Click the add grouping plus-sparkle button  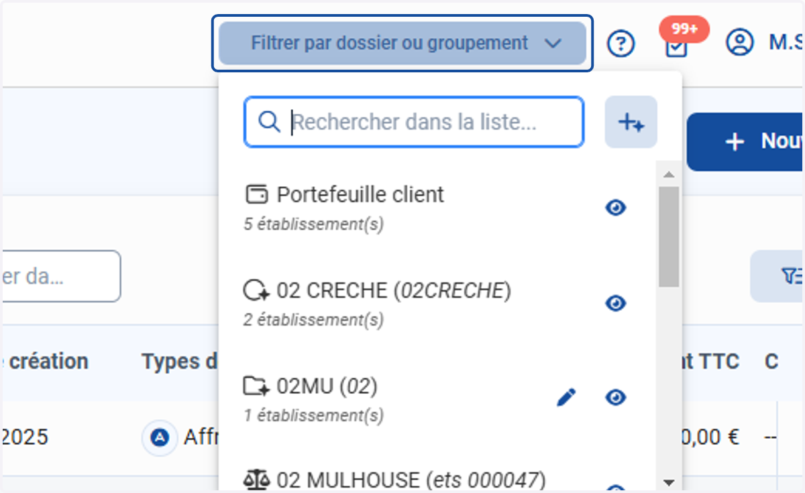click(x=631, y=122)
